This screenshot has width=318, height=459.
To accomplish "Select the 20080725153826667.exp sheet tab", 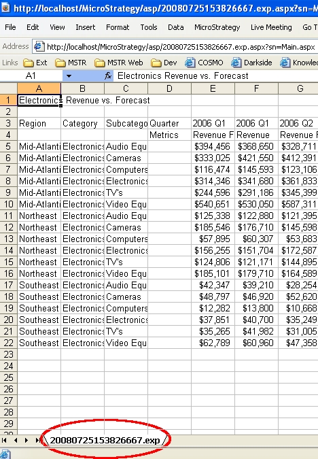I will click(105, 440).
